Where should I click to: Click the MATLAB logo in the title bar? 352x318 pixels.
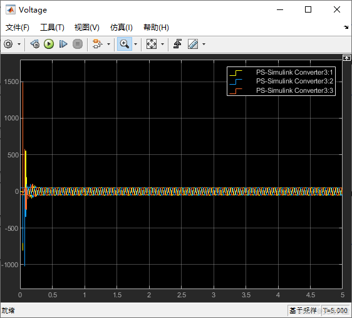coord(11,9)
